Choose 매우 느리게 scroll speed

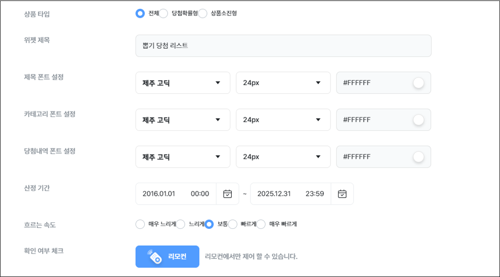(x=140, y=224)
